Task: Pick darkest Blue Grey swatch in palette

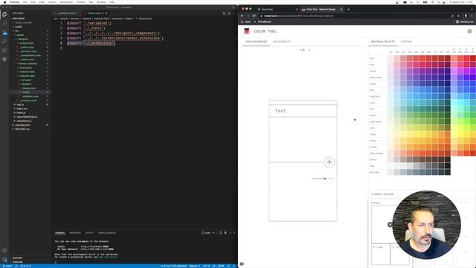Action: click(448, 172)
